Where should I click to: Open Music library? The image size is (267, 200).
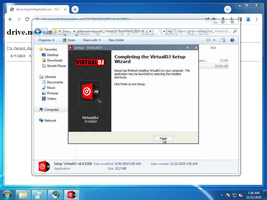tap(51, 87)
